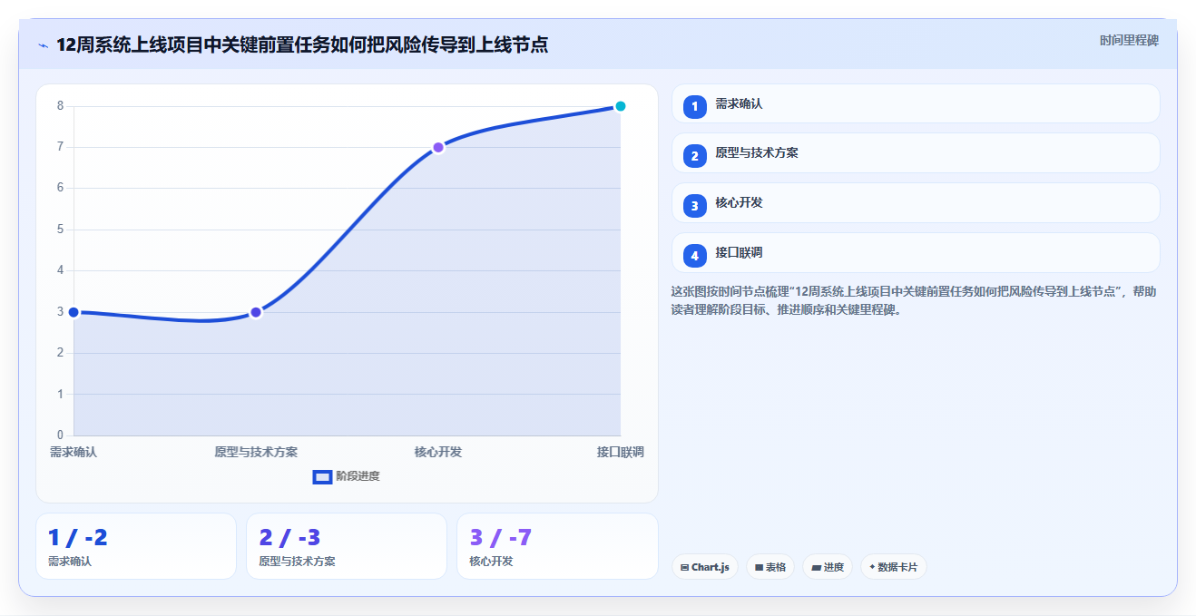Image resolution: width=1196 pixels, height=616 pixels.
Task: Open the 进度 tag
Action: [828, 567]
